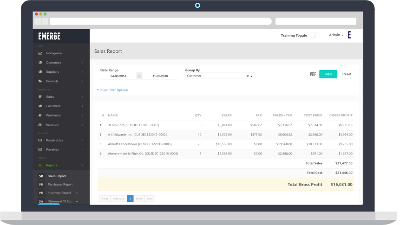Click the Reset button
This screenshot has width=400, height=225.
[347, 74]
